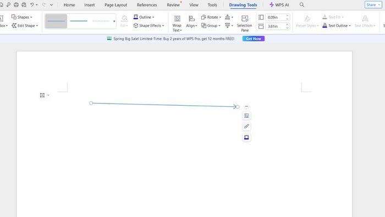Click the Spring Big Sale banner text
This screenshot has height=217, width=385.
pos(174,39)
